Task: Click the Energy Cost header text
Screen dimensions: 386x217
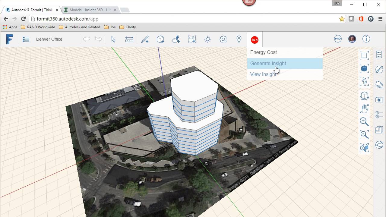Action: [x=264, y=52]
